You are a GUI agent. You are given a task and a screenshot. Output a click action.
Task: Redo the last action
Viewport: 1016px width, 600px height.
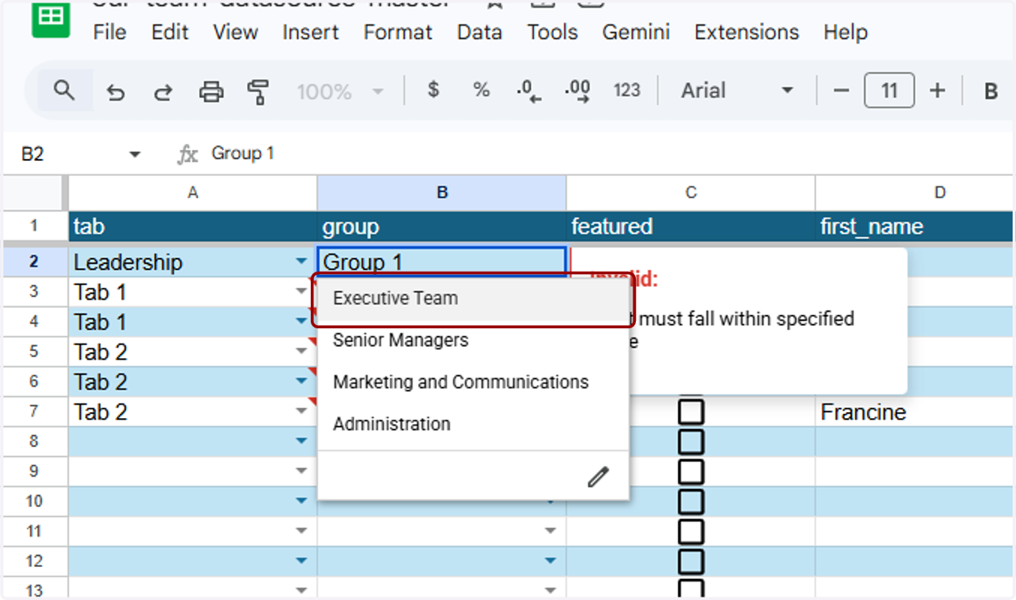coord(163,91)
